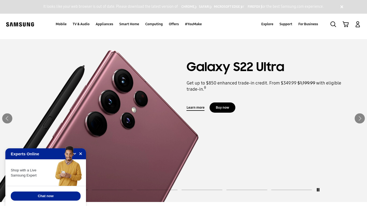Go to previous carousel slide arrow
The width and height of the screenshot is (367, 206).
click(7, 118)
